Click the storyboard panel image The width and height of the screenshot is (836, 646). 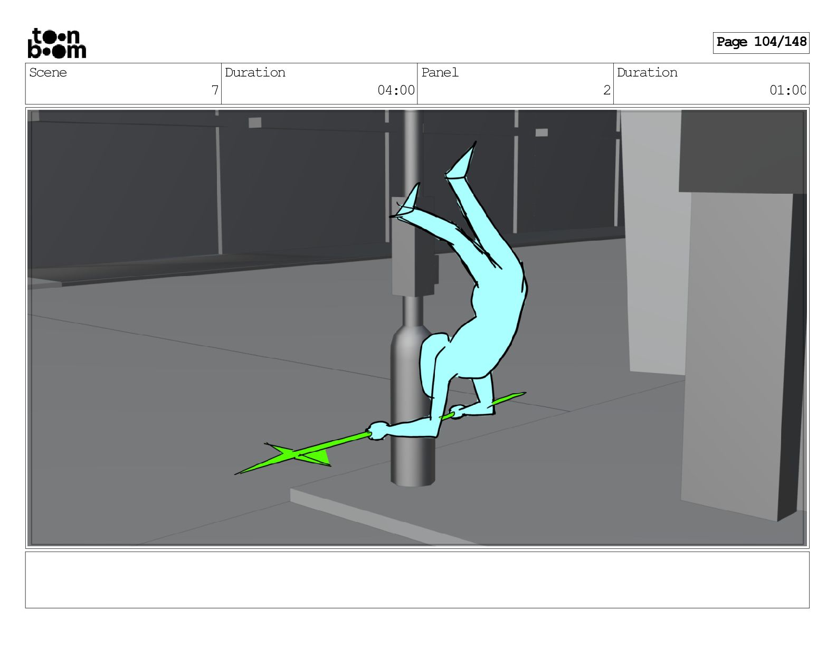[x=417, y=328]
